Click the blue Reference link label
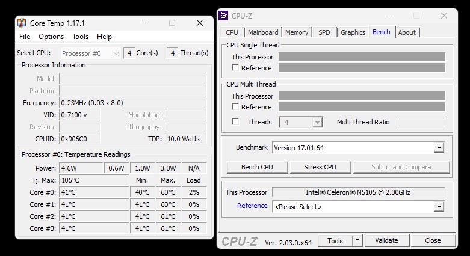This screenshot has width=470, height=256. pos(252,206)
